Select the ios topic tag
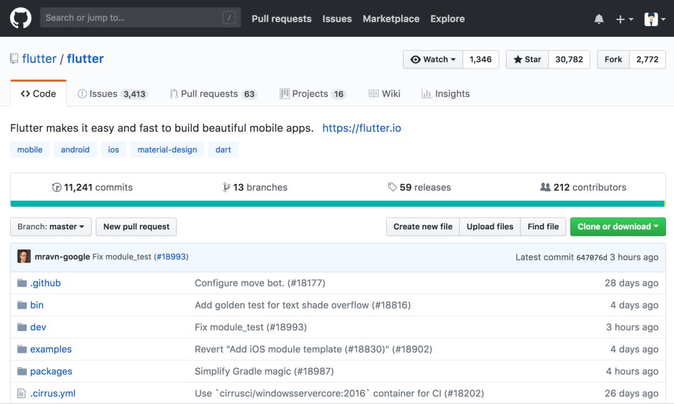 [x=114, y=150]
